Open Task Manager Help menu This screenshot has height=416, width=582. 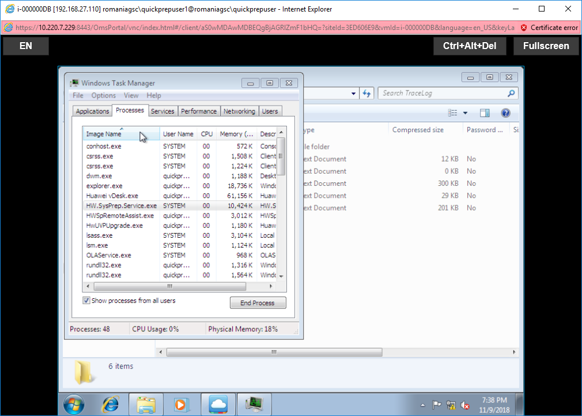(x=154, y=96)
